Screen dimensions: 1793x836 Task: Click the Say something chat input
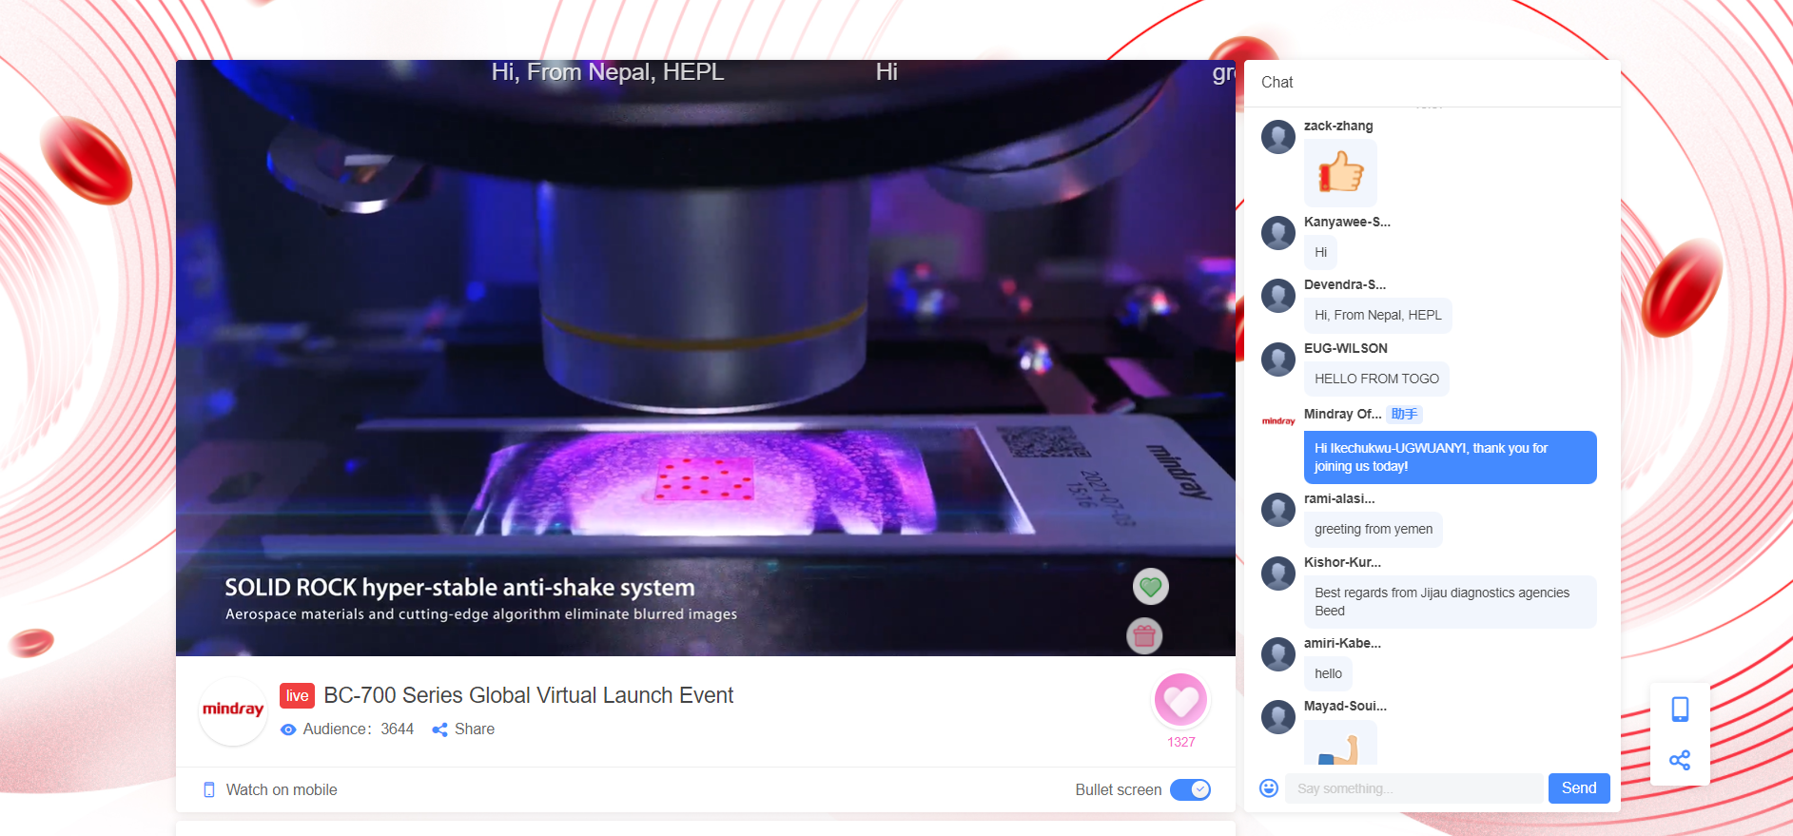(x=1413, y=788)
